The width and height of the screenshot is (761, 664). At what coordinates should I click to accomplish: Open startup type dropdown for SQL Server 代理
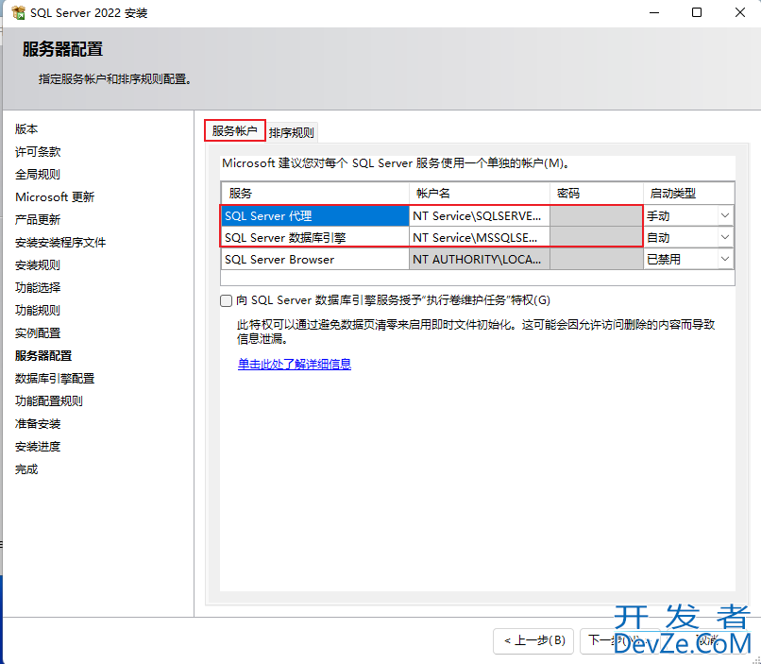point(725,215)
